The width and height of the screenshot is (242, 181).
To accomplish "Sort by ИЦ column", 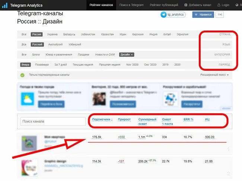I will pos(207,120).
